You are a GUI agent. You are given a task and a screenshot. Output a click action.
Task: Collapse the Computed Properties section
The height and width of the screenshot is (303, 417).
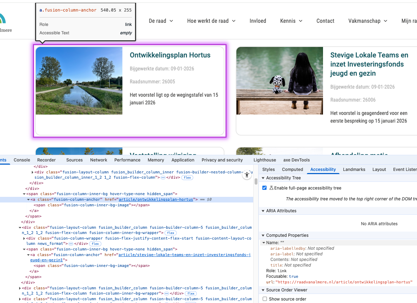(263, 235)
